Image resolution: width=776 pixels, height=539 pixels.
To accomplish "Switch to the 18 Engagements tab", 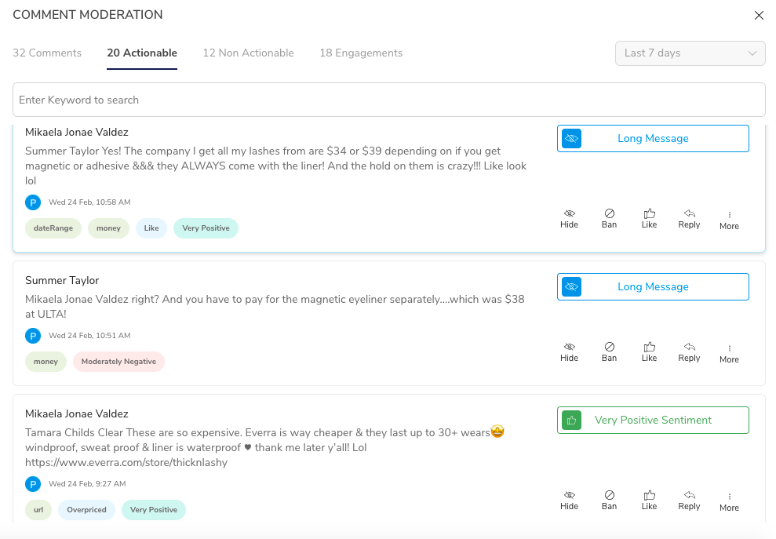I will click(x=361, y=53).
